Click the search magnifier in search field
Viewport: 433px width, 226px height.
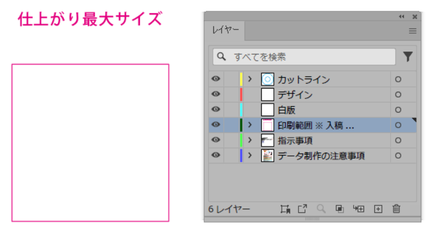tap(221, 56)
